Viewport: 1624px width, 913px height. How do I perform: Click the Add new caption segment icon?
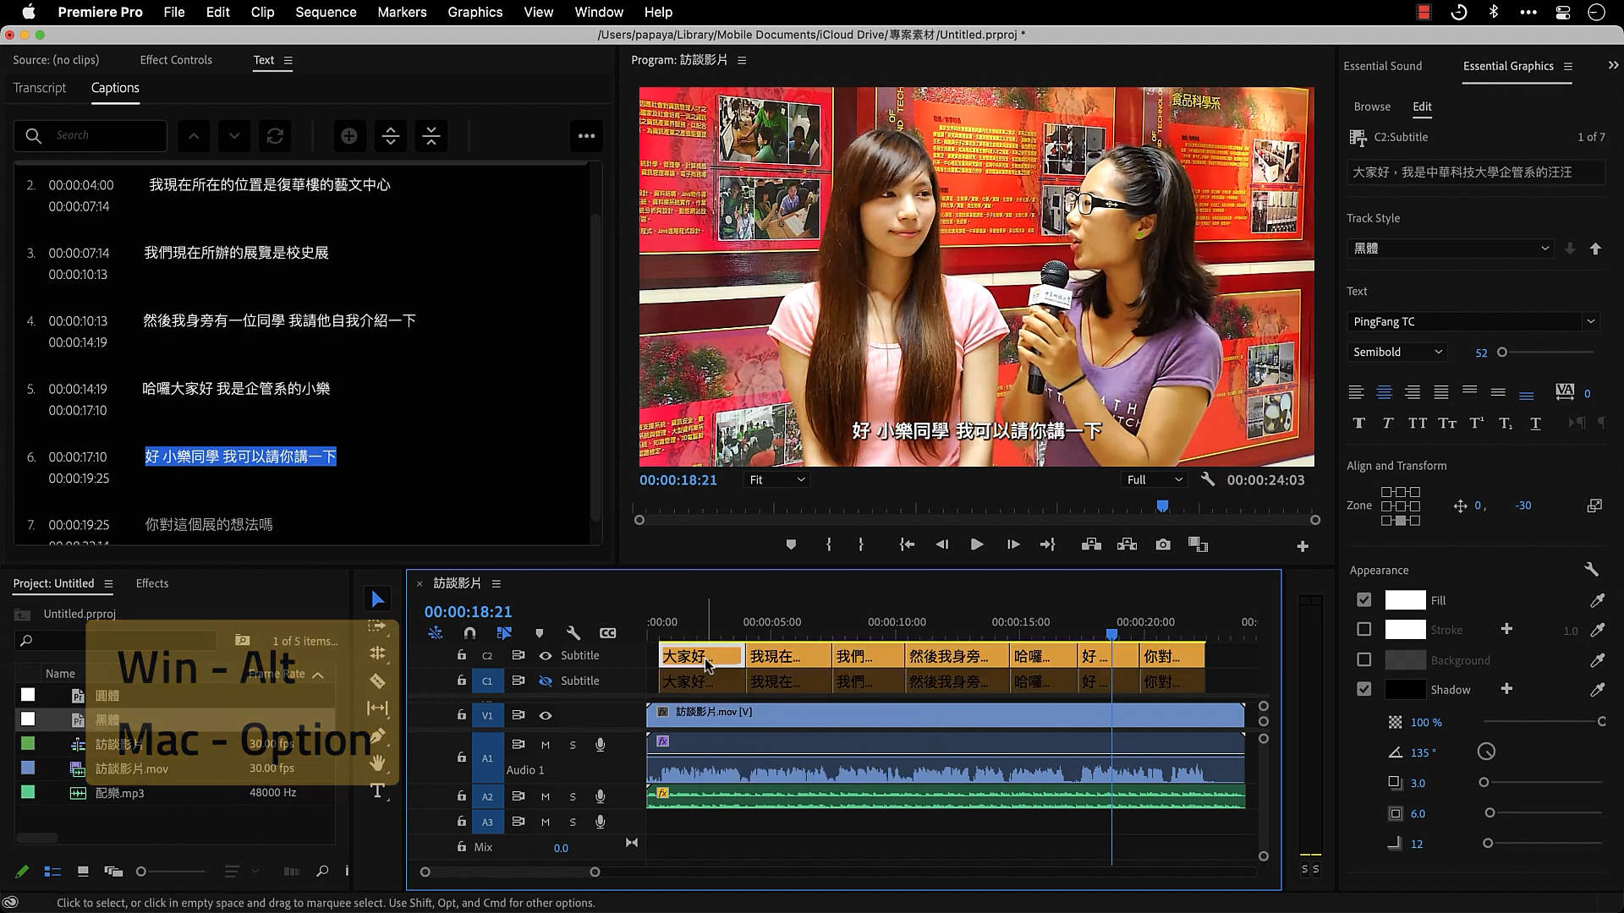[x=348, y=136]
